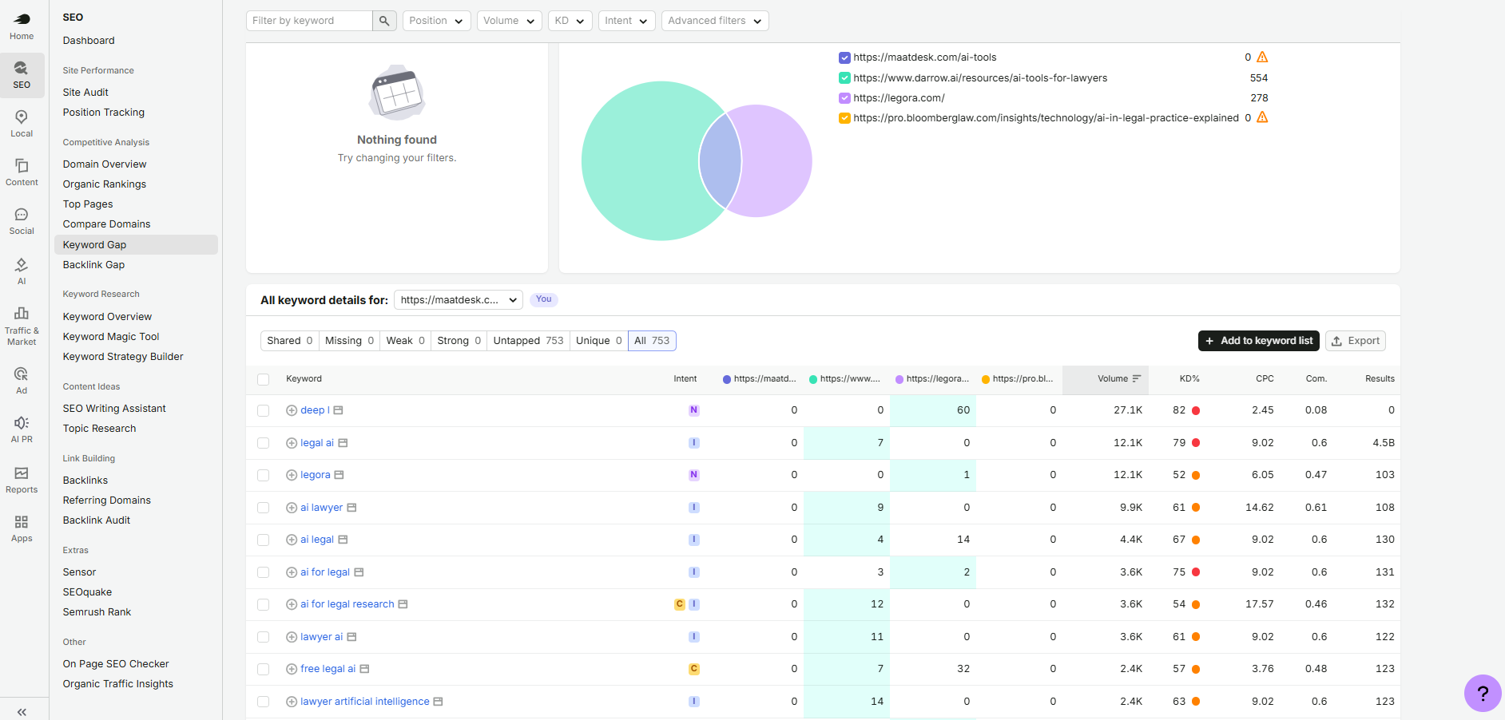Uncheck the maatdesk.com/ai-tools legend checkbox
This screenshot has height=720, width=1505.
click(x=844, y=57)
